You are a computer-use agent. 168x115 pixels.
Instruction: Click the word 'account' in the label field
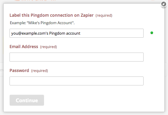[73, 33]
